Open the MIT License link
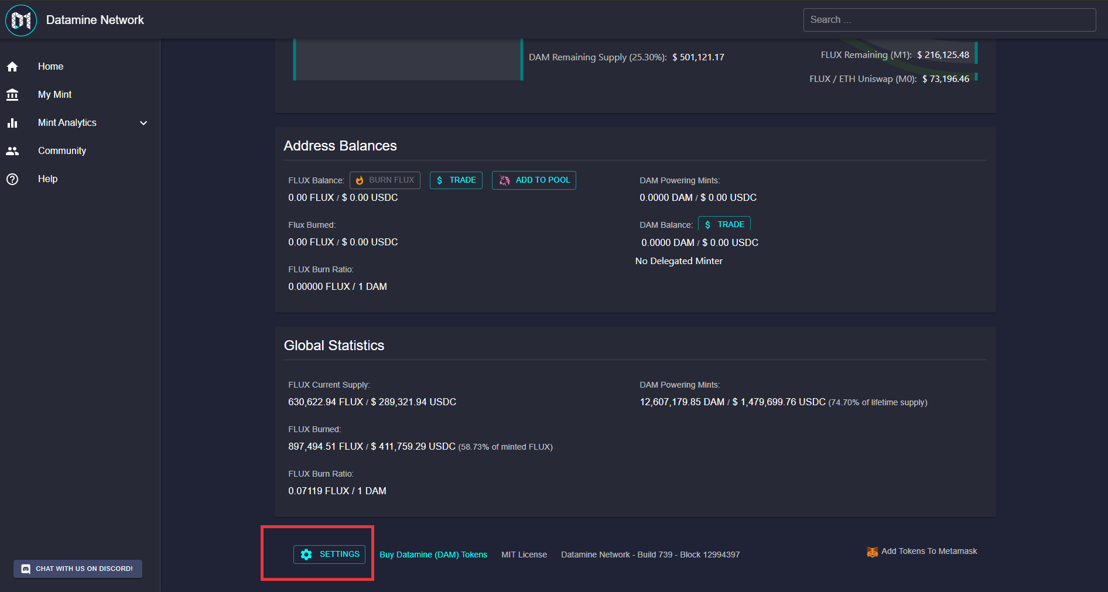The height and width of the screenshot is (592, 1108). [524, 555]
